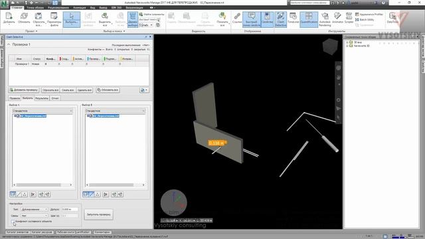Viewport: 425px width, 239px height.
Task: Click the Сжать все (Compact All) button
Action: tap(68, 90)
